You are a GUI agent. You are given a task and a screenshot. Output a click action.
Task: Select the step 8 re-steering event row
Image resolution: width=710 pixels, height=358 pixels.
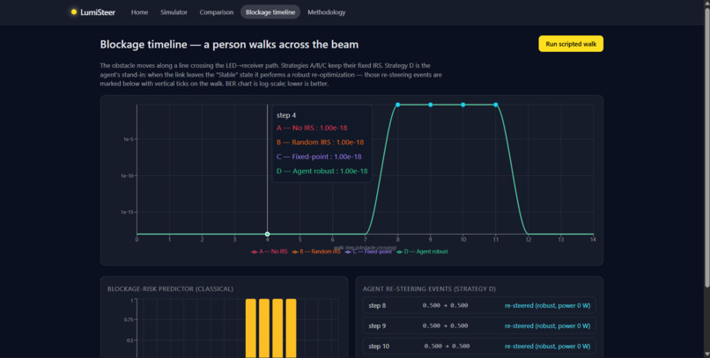click(x=479, y=305)
